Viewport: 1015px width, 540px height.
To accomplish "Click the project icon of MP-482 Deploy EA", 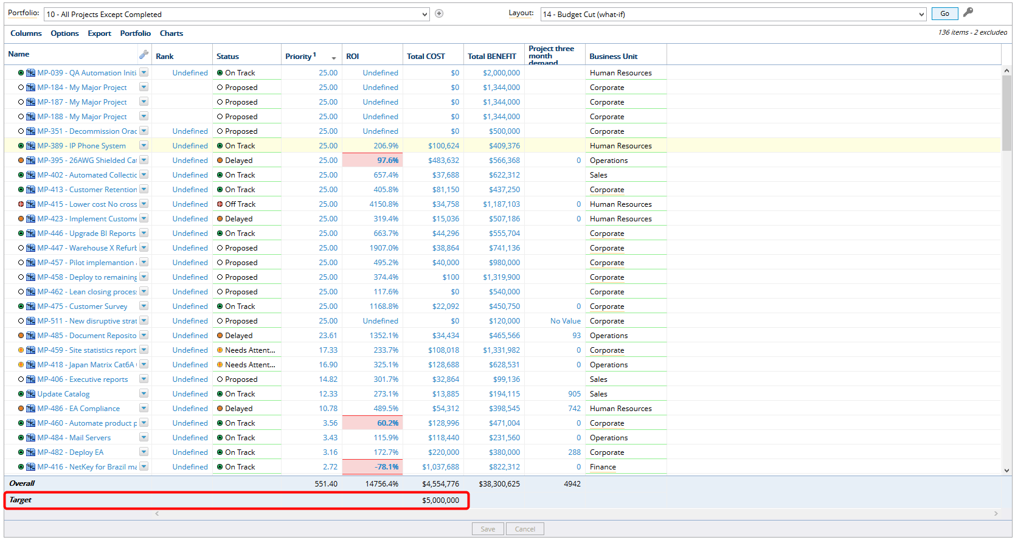I will tap(30, 452).
